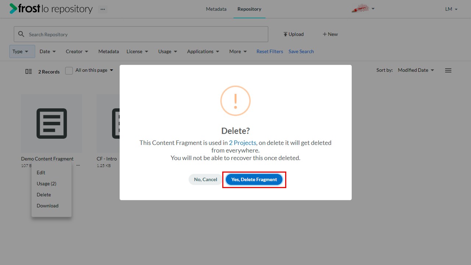Open the LM user account dropdown
Image resolution: width=471 pixels, height=265 pixels.
[x=451, y=9]
